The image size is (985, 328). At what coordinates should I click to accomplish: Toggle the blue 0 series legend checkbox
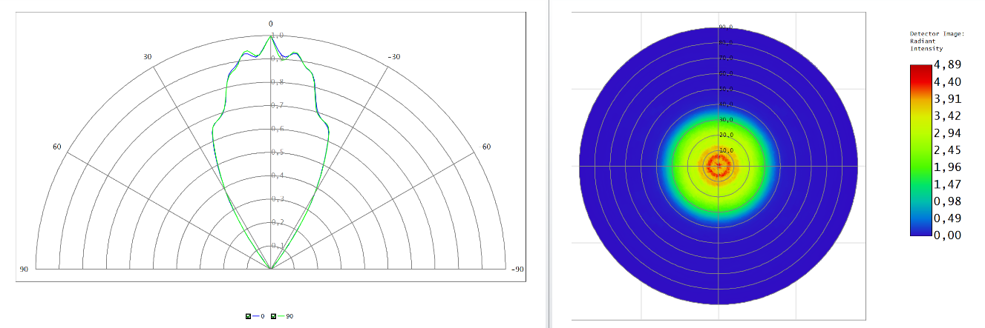248,316
